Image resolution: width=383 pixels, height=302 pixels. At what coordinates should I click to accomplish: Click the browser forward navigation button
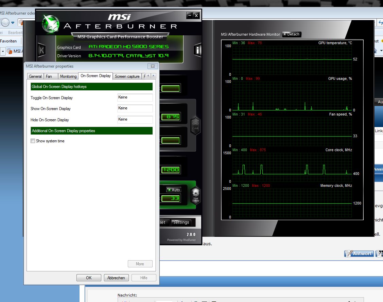coord(5,23)
